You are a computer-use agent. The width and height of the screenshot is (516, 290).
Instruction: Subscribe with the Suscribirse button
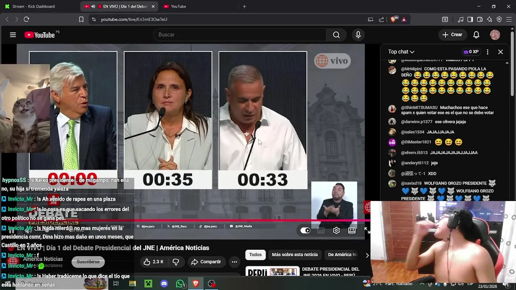point(88,262)
